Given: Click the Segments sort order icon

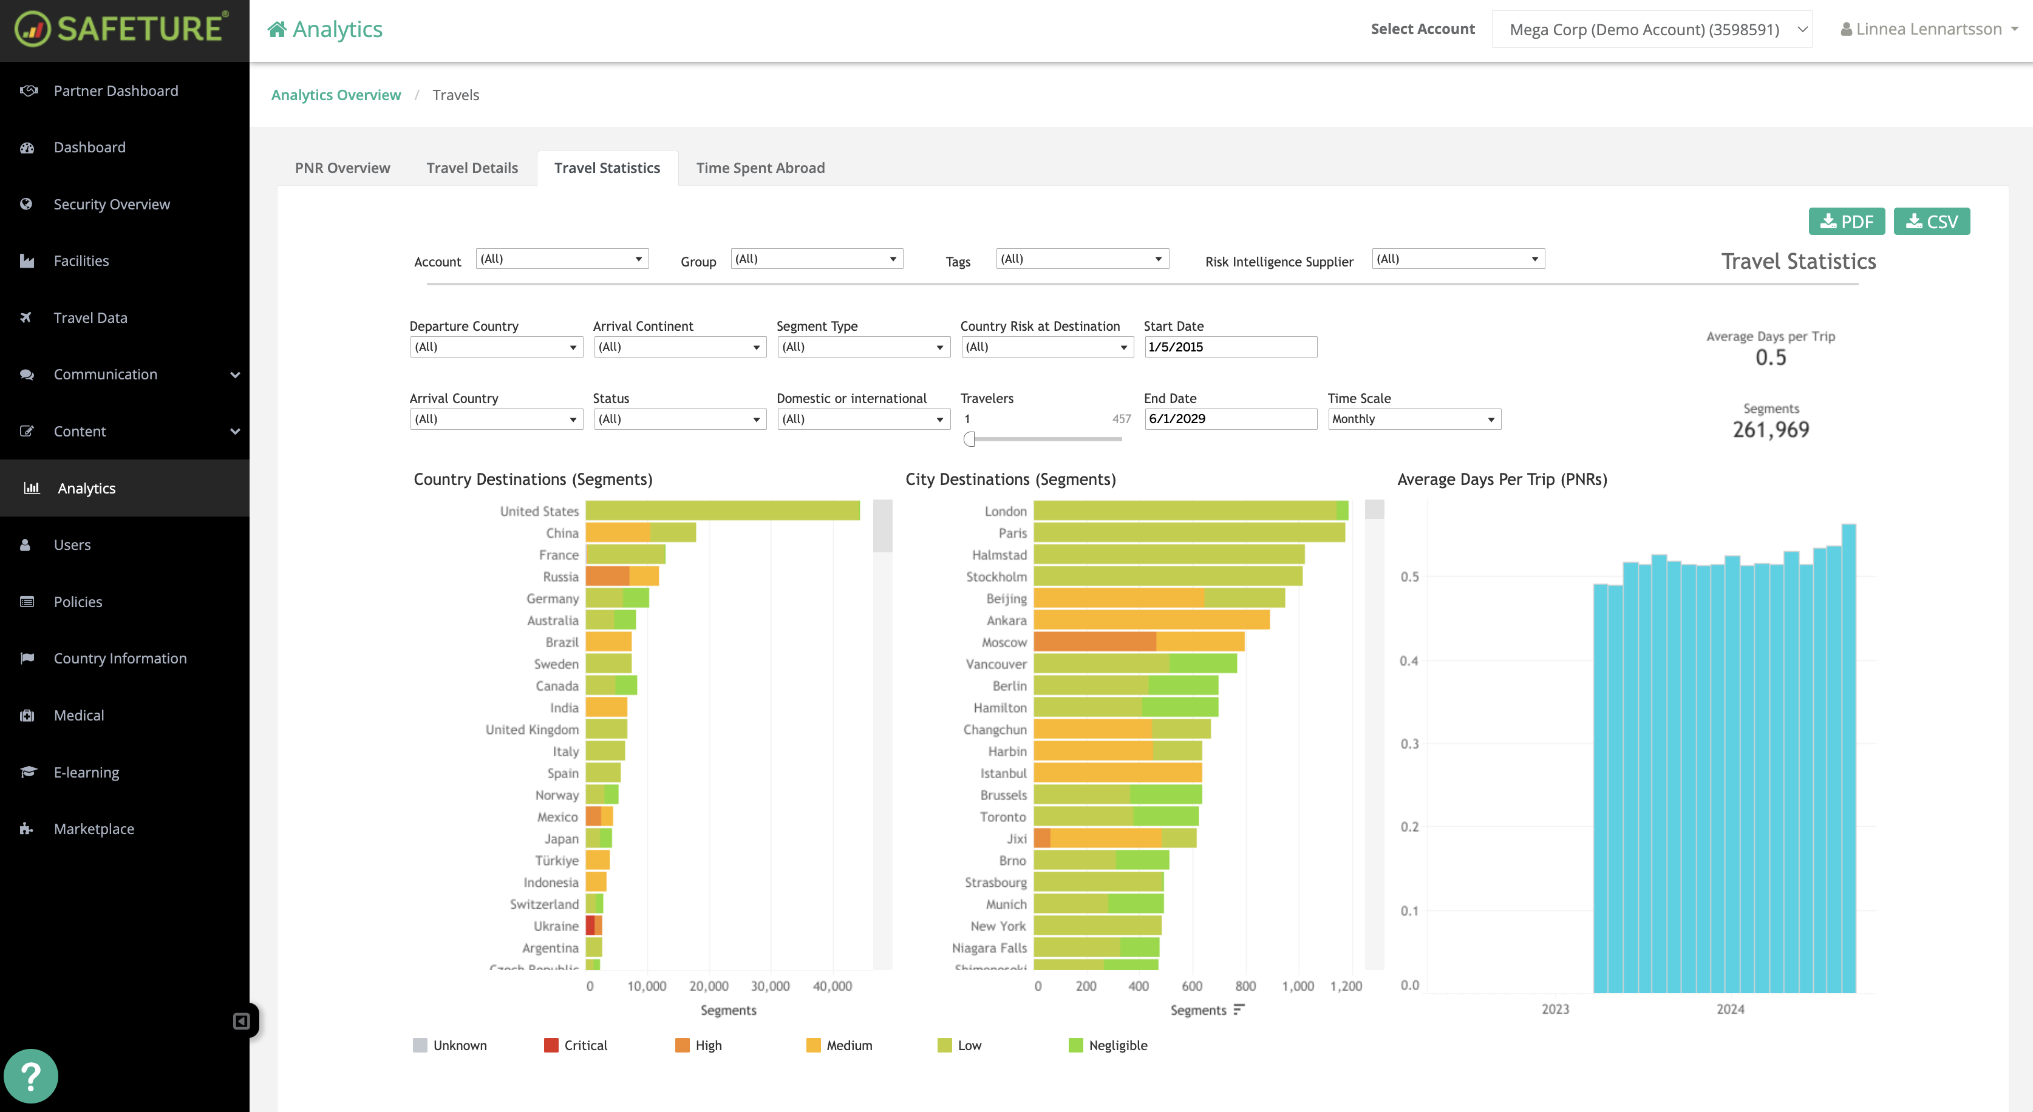Looking at the screenshot, I should click(x=1239, y=1009).
